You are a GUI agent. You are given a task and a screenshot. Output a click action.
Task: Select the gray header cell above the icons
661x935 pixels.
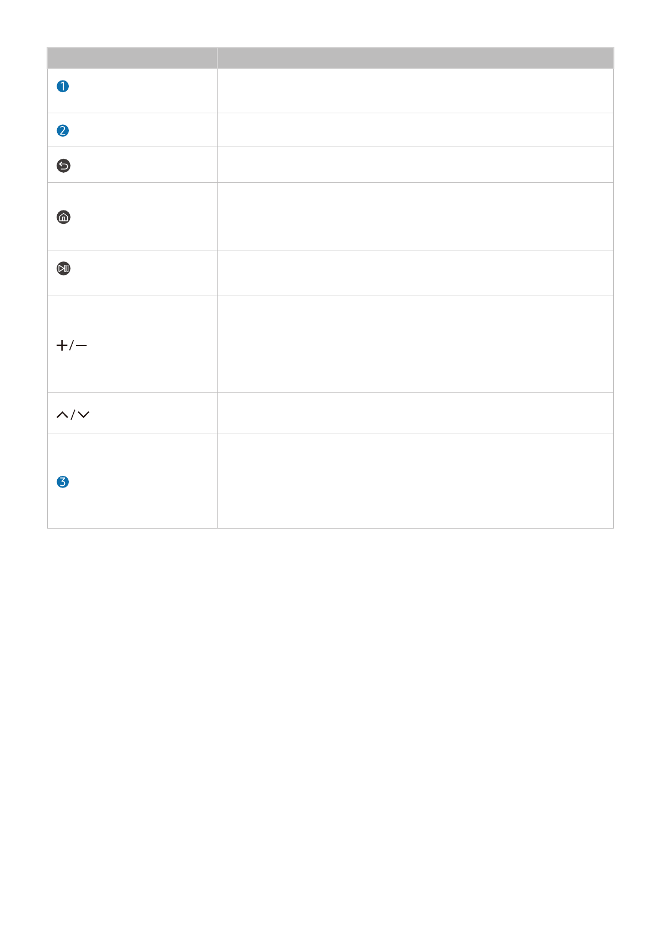point(132,58)
